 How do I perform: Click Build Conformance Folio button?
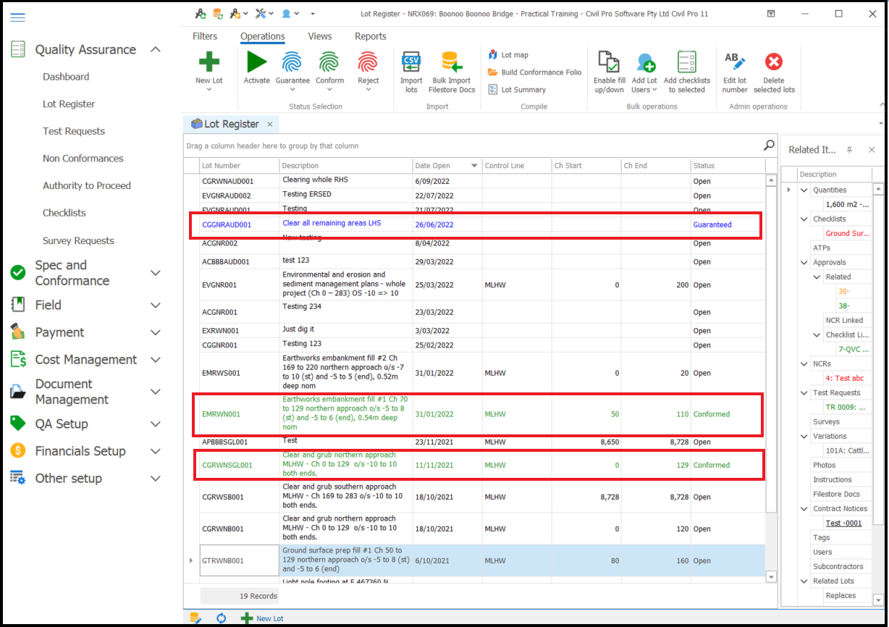click(x=535, y=72)
